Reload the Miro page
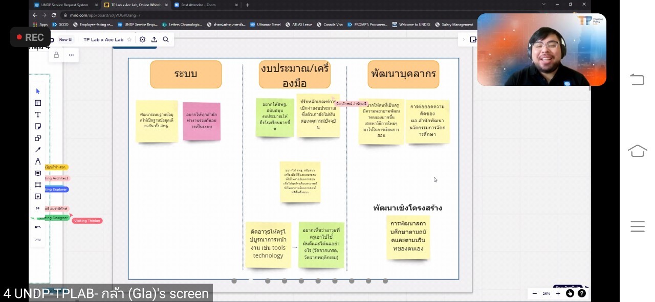 (x=55, y=15)
